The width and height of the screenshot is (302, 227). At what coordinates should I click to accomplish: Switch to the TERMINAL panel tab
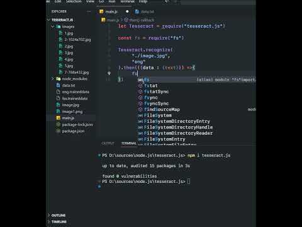[x=129, y=143]
